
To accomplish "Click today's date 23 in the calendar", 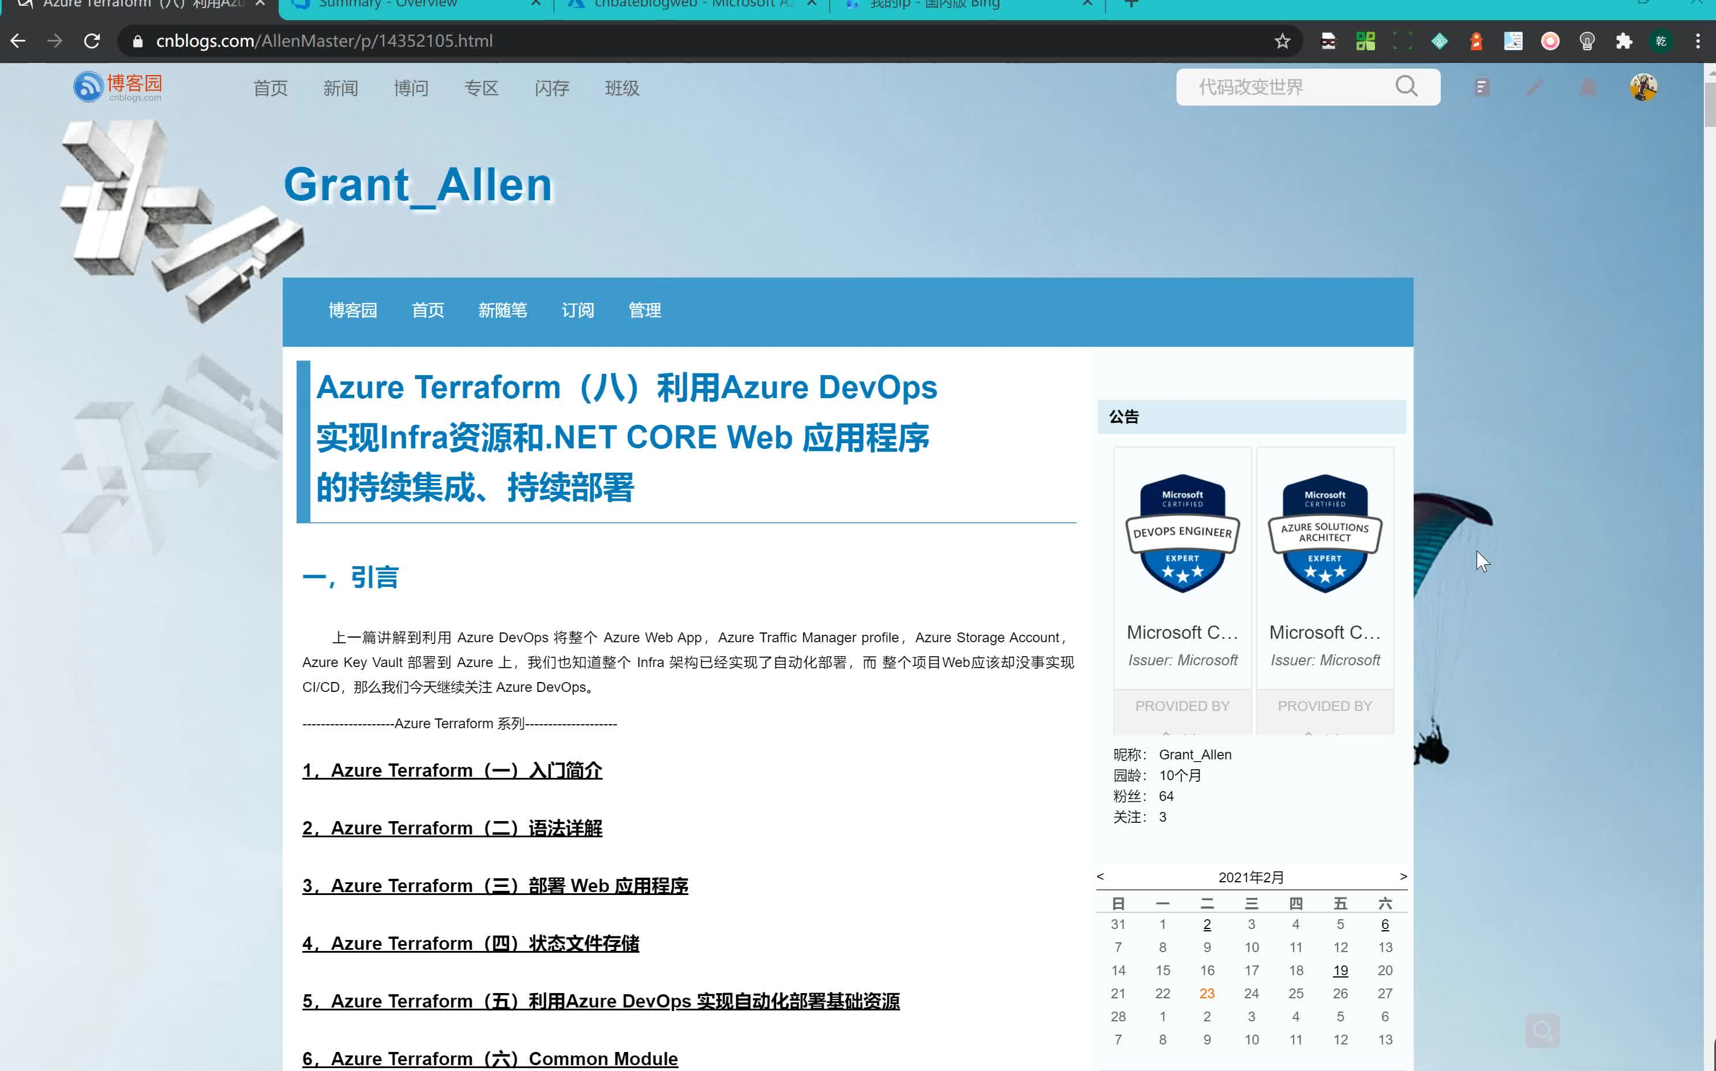I will 1207,993.
